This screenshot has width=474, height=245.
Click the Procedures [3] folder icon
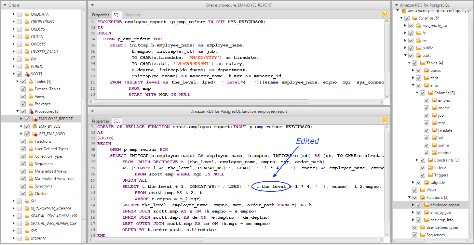tap(31, 111)
